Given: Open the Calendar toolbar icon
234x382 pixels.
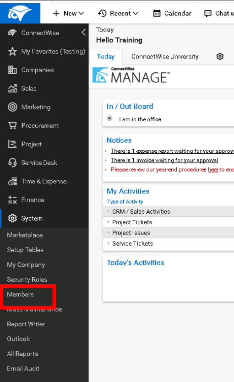Looking at the screenshot, I should click(x=157, y=13).
